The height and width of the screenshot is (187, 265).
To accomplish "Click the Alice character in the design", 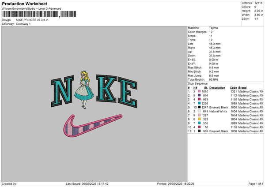I will [84, 90].
